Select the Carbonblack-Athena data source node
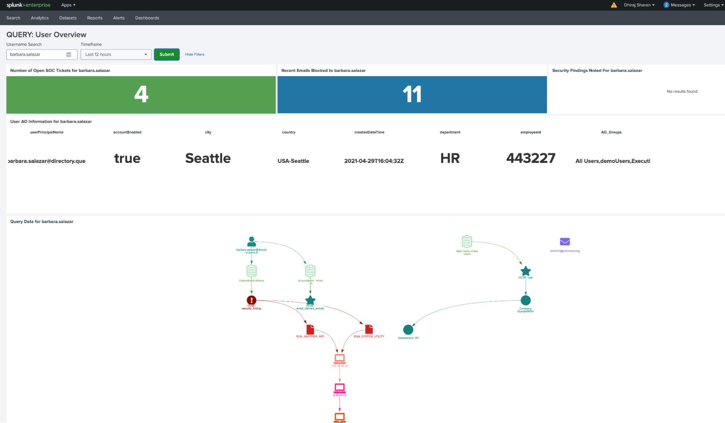The width and height of the screenshot is (725, 423). click(x=251, y=271)
